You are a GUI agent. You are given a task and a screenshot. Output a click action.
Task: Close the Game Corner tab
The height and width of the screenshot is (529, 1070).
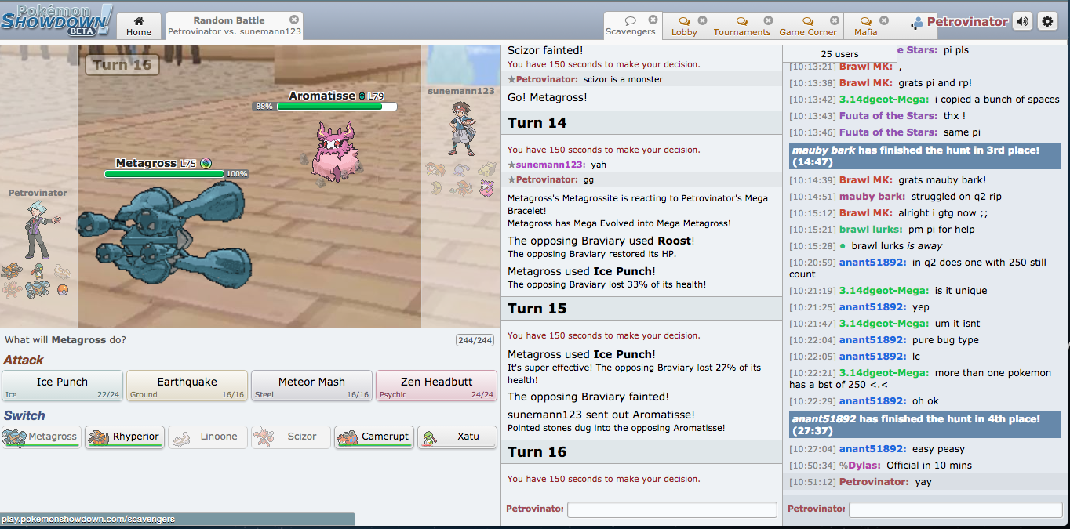click(834, 20)
